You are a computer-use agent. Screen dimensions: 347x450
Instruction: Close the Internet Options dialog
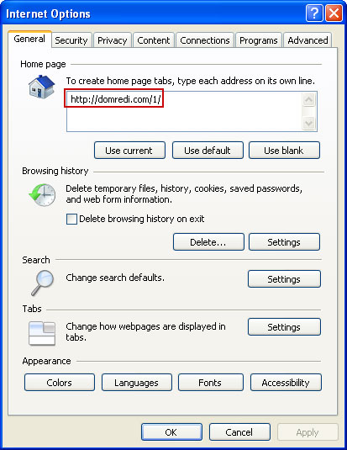(334, 13)
